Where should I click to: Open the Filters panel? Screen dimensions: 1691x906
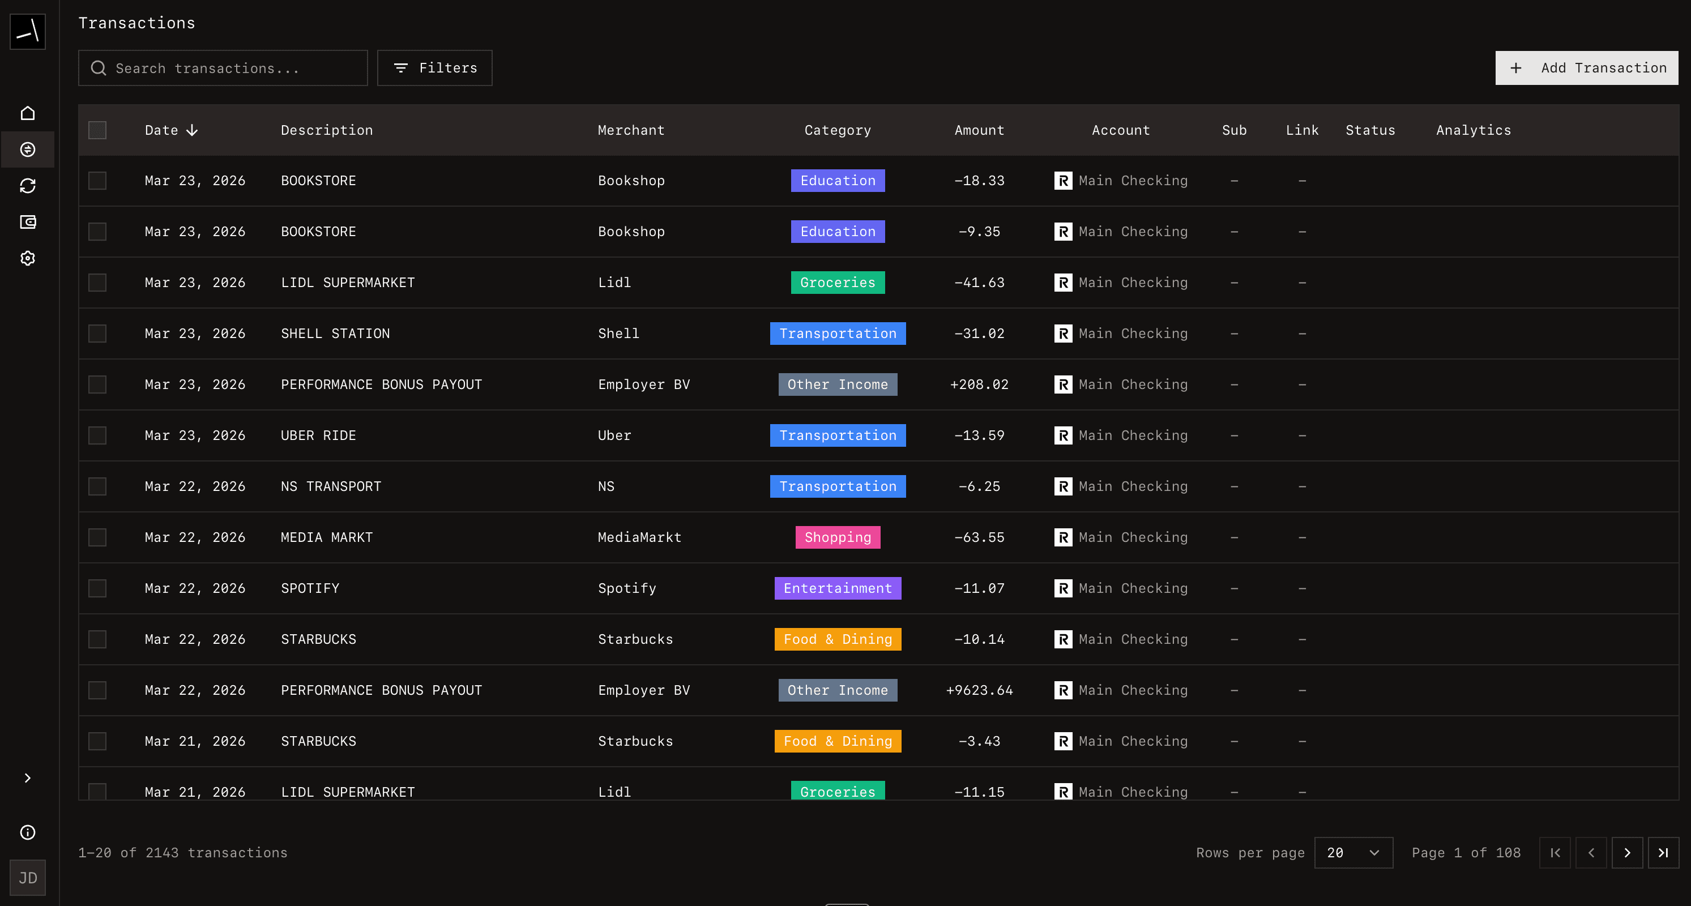(x=434, y=67)
